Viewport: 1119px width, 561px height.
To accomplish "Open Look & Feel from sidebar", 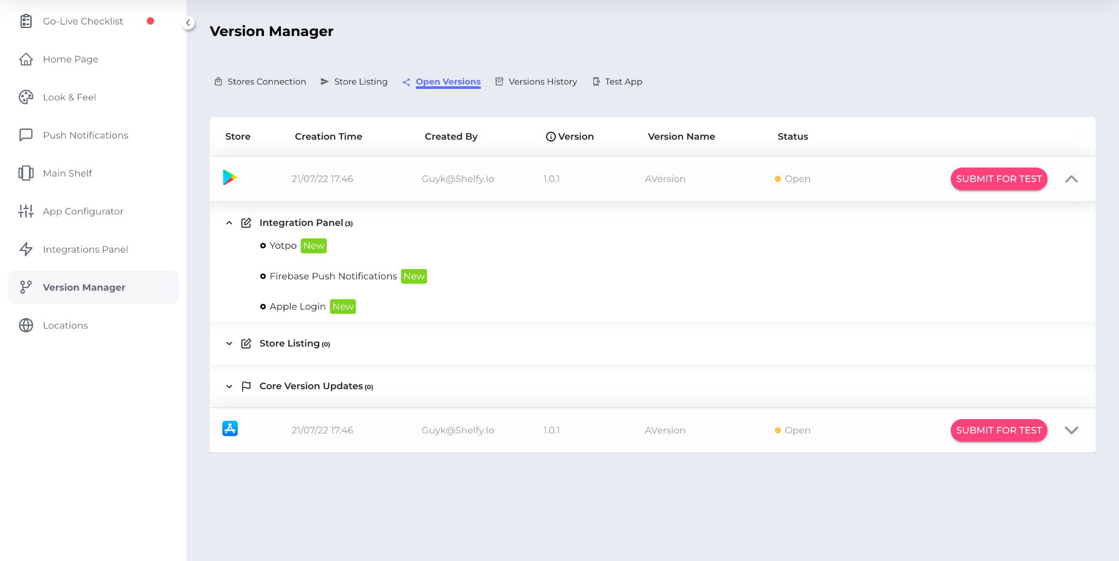I will [69, 97].
